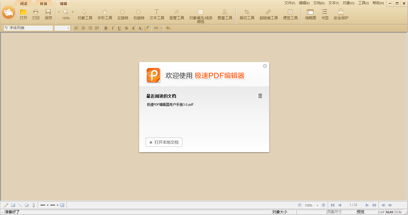Click the 打开本地文档 button
The image size is (408, 215).
click(164, 142)
